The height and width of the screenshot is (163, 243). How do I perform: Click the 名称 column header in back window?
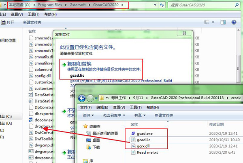(x=32, y=31)
